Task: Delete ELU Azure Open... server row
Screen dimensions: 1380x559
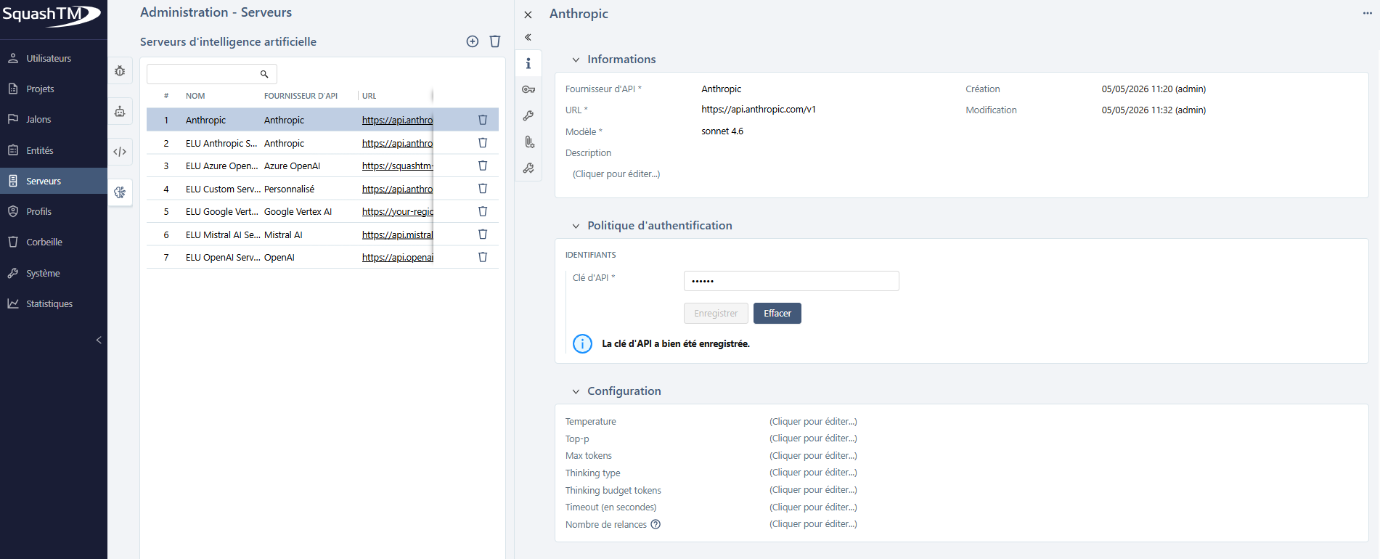Action: [x=483, y=166]
